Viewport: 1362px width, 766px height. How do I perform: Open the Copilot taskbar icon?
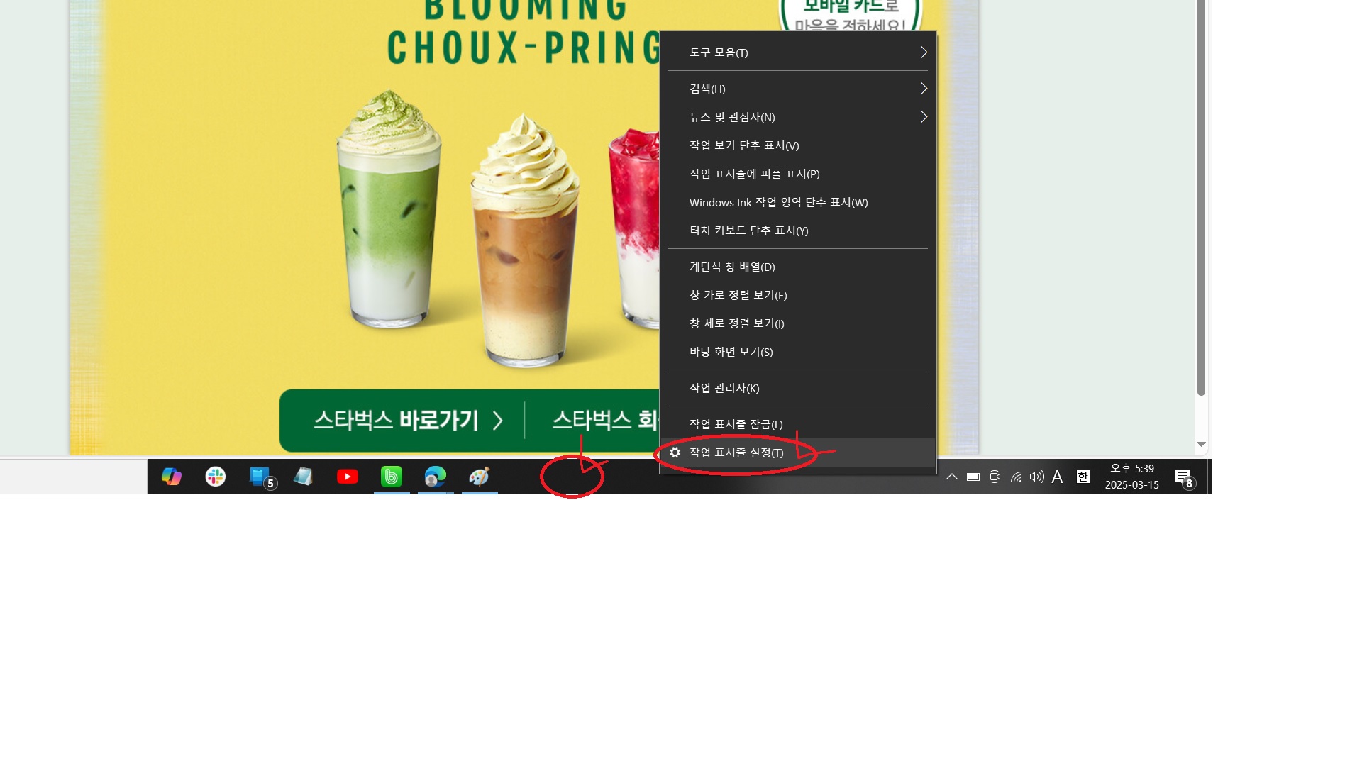(171, 477)
